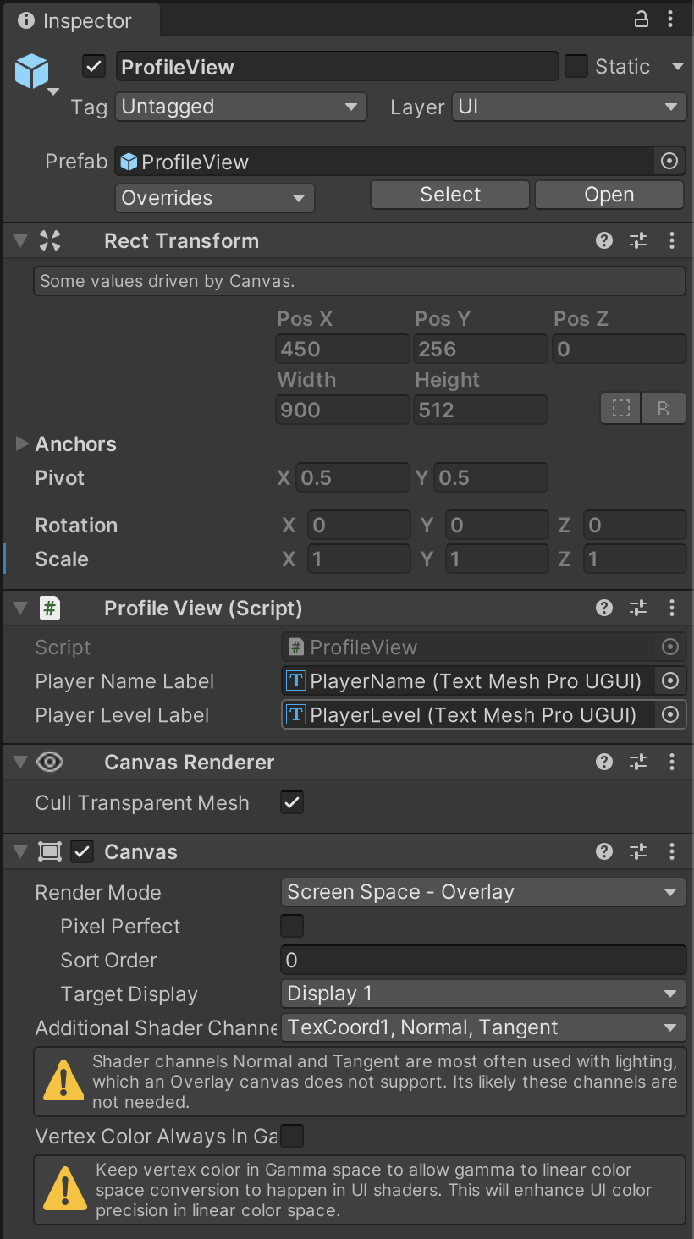
Task: Open Rect Transform preset settings icon
Action: [638, 241]
